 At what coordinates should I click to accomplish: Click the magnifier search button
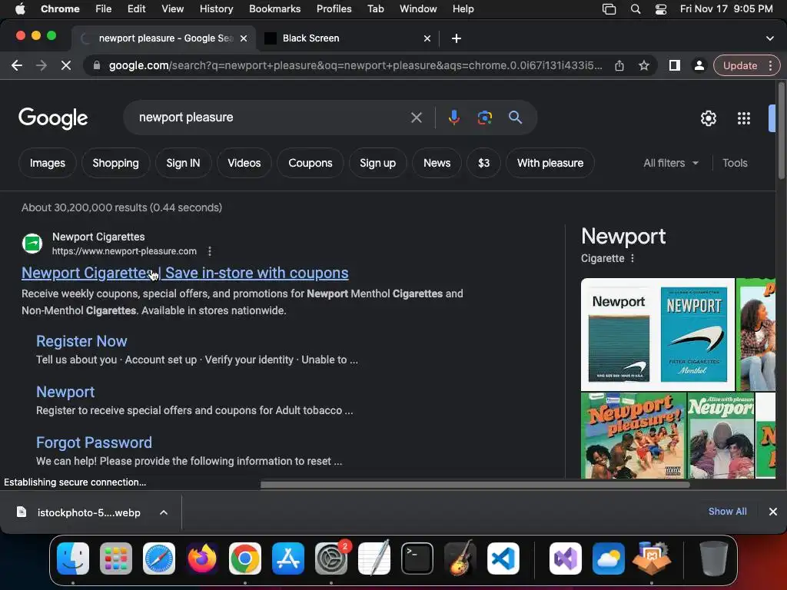tap(516, 118)
